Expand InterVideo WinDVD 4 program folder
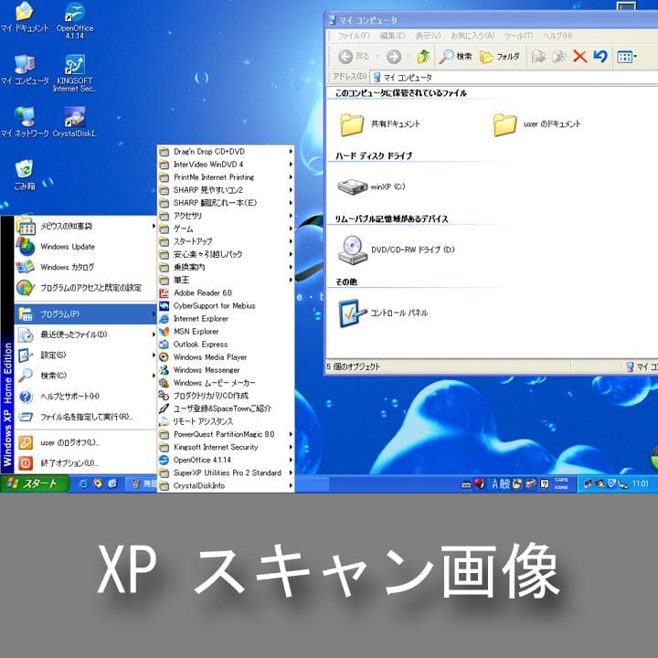The width and height of the screenshot is (658, 658). tap(226, 164)
